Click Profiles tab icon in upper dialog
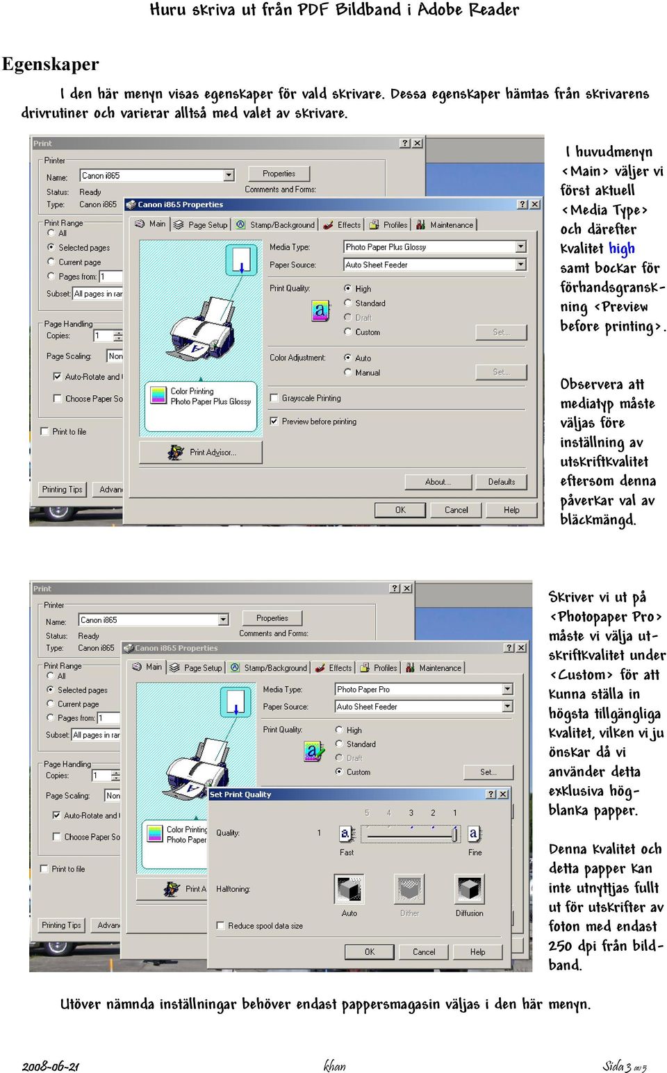This screenshot has height=1073, width=667. [374, 224]
